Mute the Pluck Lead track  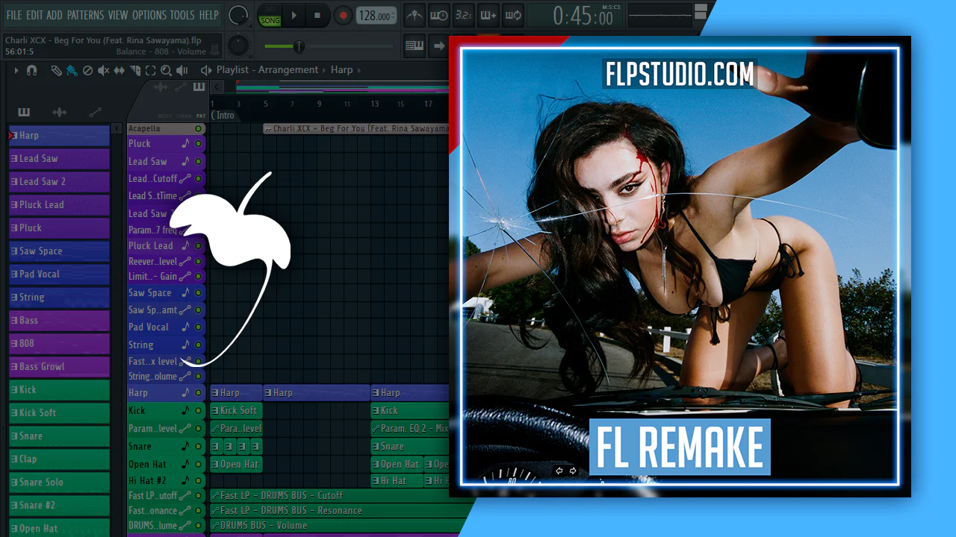click(198, 245)
